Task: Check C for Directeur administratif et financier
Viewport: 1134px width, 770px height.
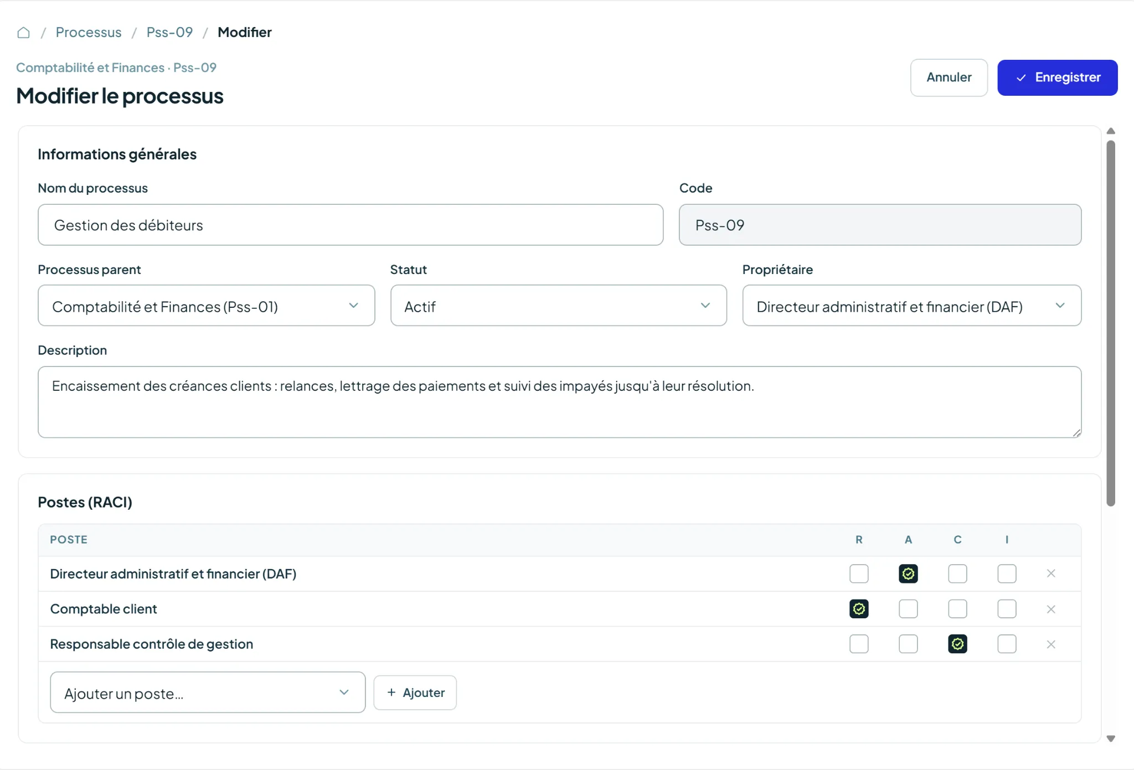Action: pyautogui.click(x=957, y=573)
